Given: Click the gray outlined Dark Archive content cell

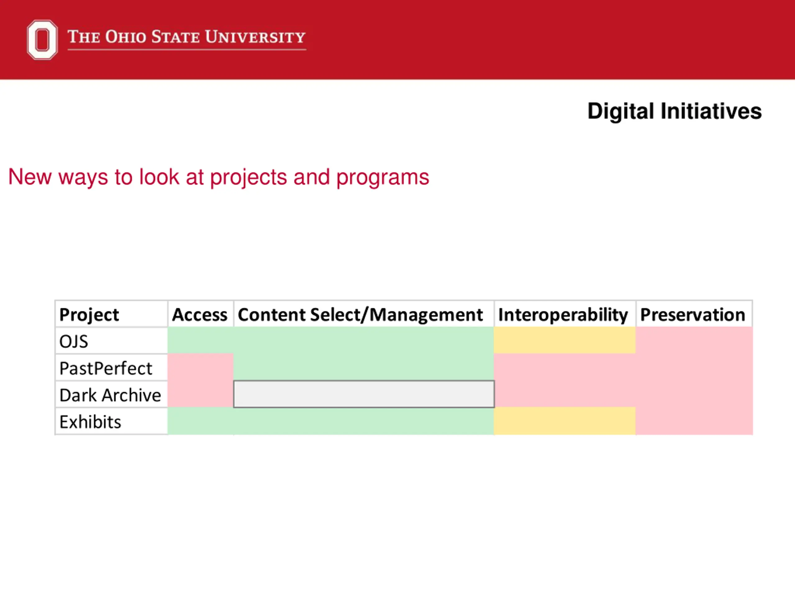Looking at the screenshot, I should (x=364, y=394).
